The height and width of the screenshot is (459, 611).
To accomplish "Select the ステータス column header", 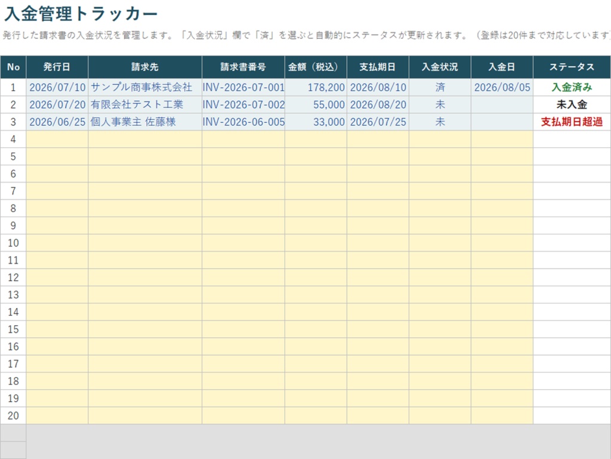I will [572, 67].
